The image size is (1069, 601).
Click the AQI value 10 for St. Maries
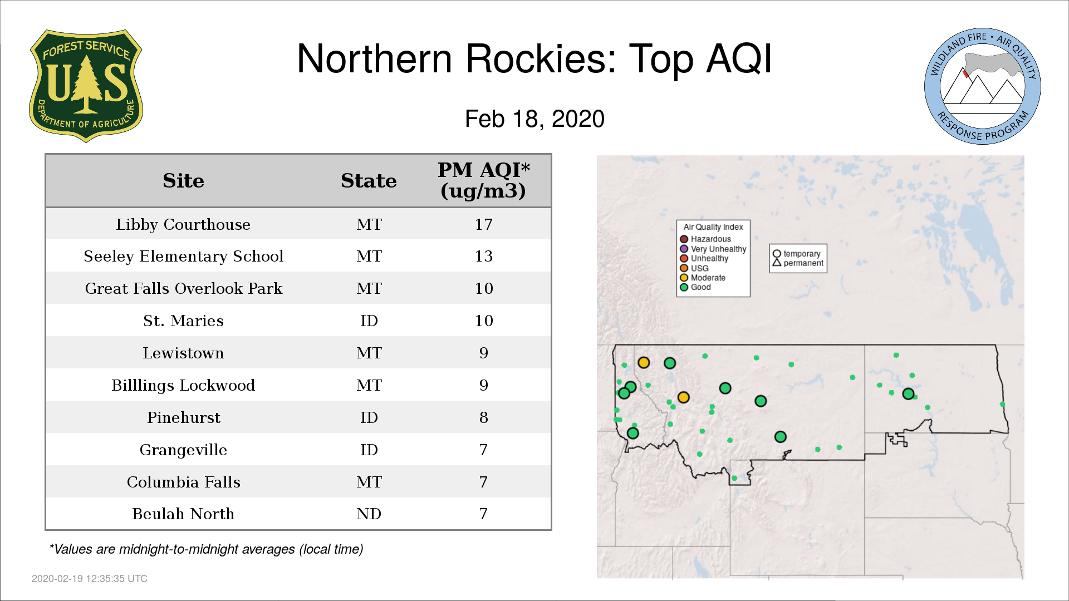(483, 321)
